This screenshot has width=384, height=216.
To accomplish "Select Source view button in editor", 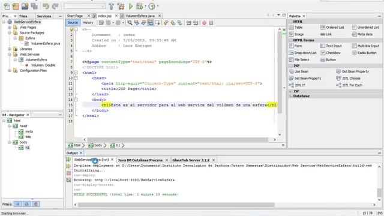I will pyautogui.click(x=73, y=23).
